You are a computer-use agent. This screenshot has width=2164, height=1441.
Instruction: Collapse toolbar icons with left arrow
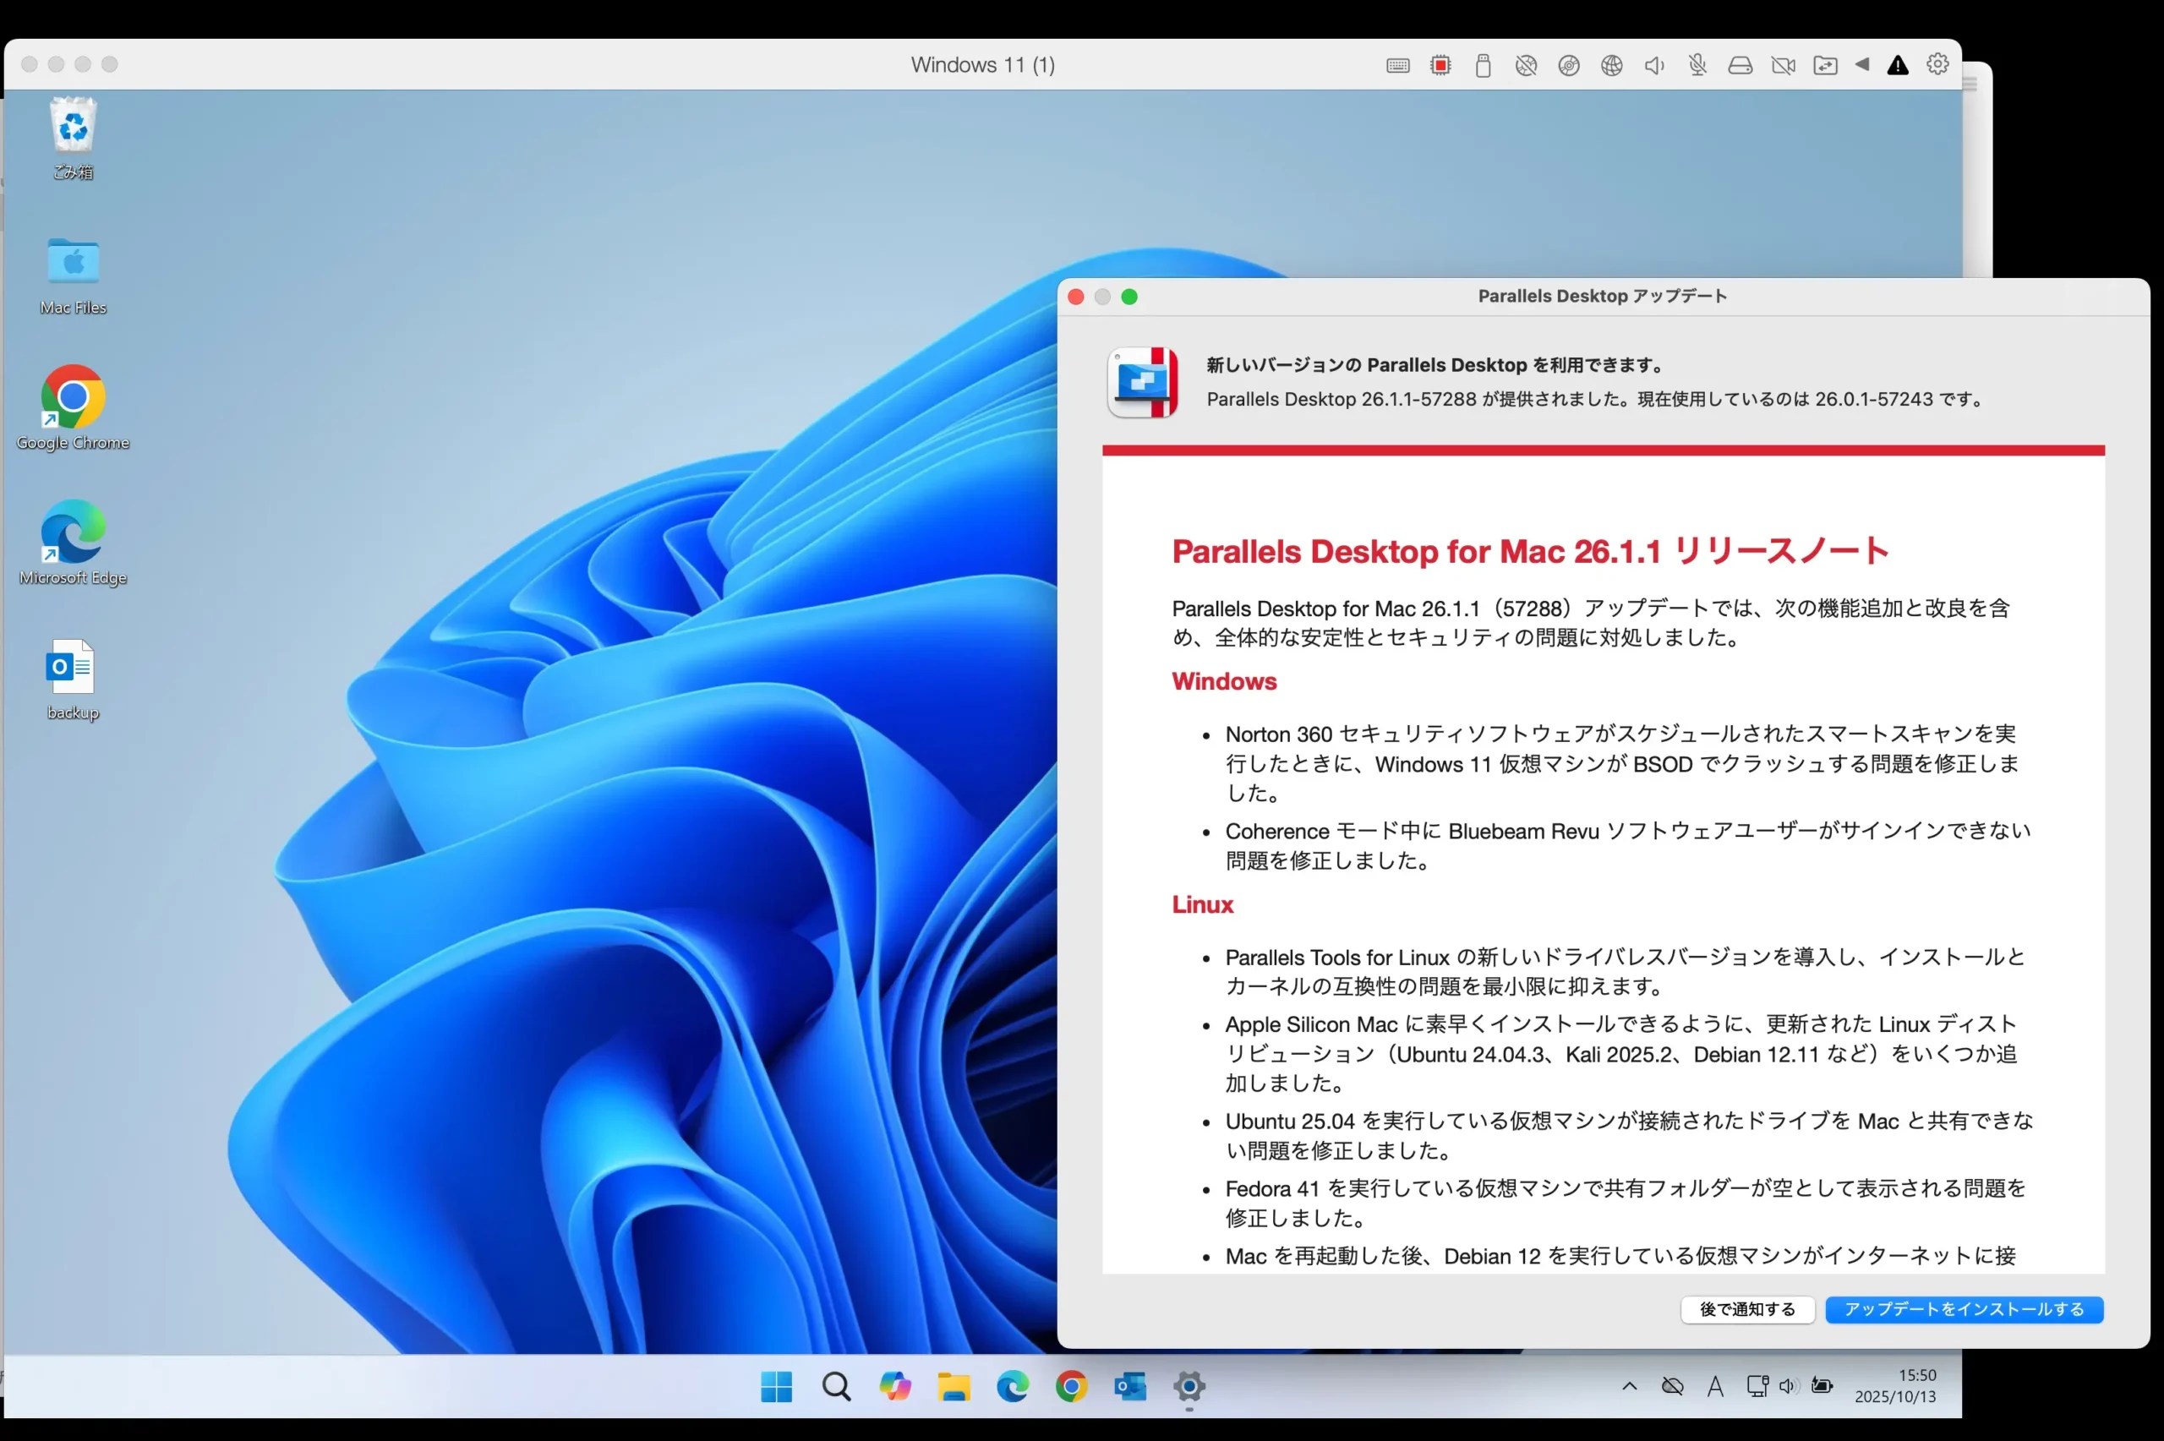click(x=1861, y=64)
